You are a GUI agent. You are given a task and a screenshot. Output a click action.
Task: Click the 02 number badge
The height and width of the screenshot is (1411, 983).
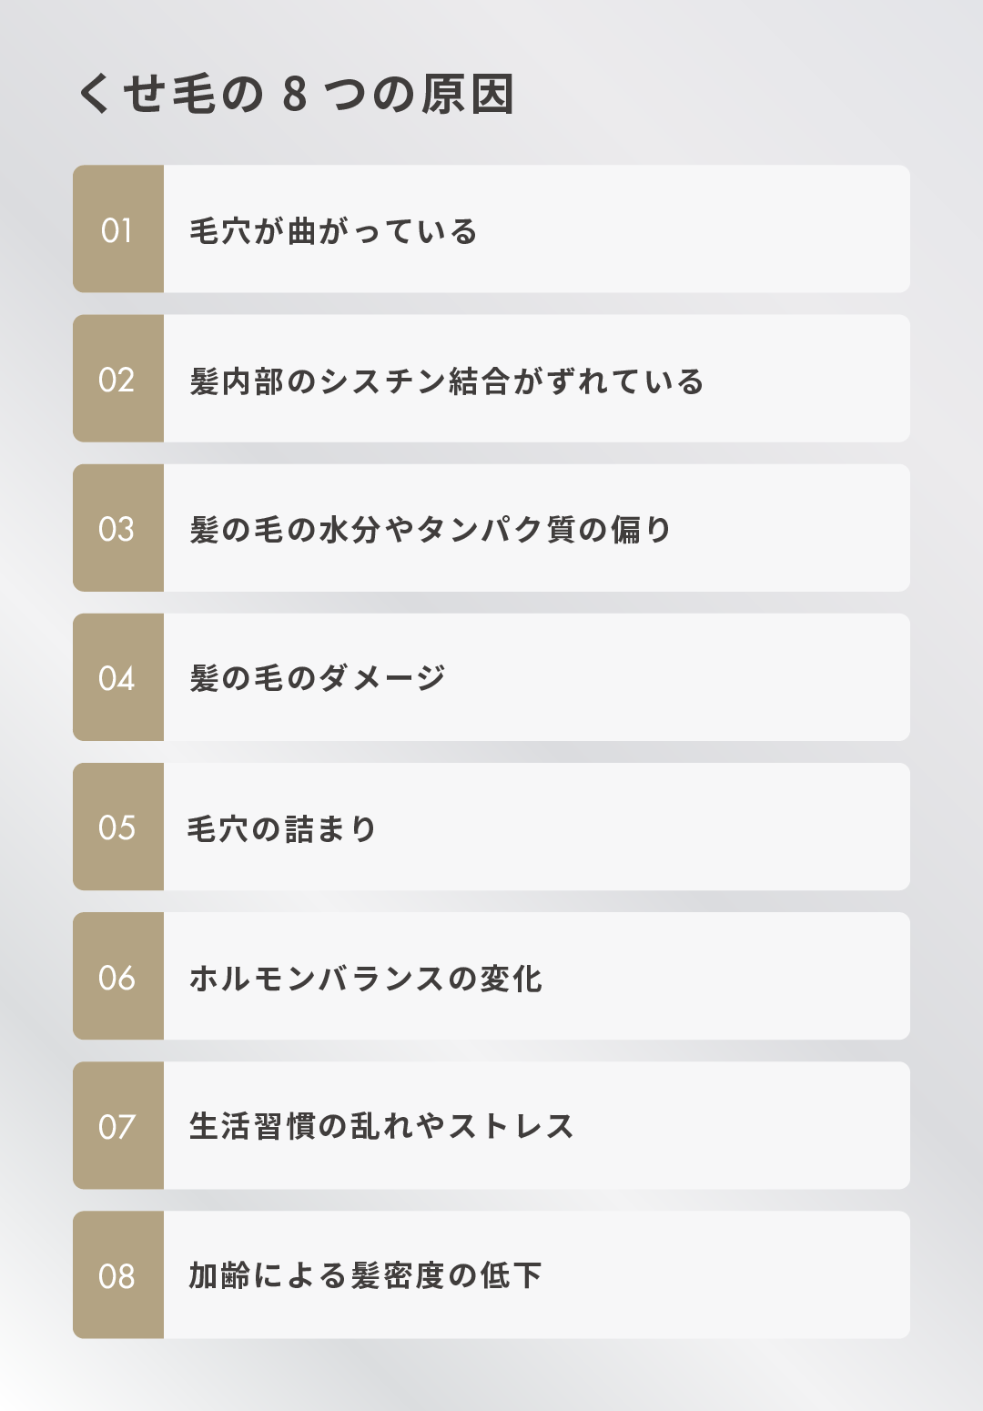[118, 379]
